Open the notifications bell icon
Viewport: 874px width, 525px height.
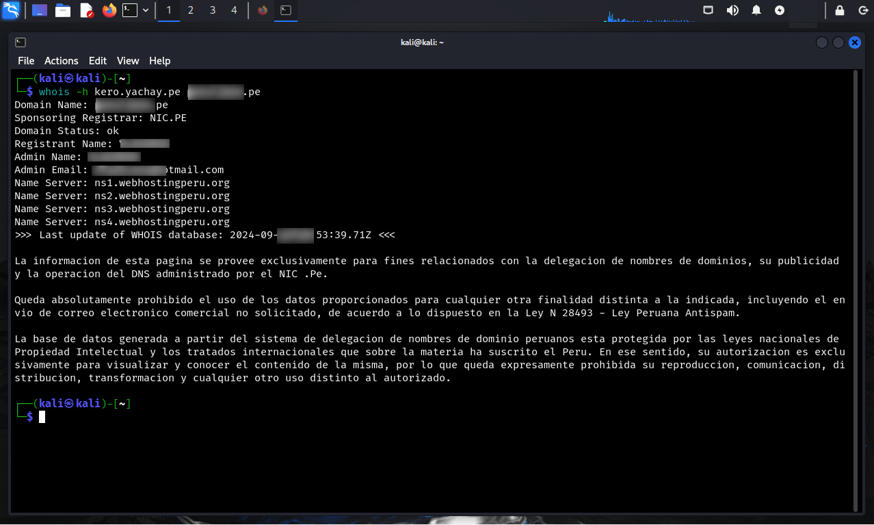click(x=756, y=10)
